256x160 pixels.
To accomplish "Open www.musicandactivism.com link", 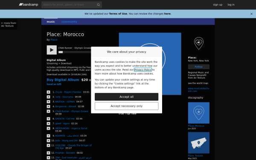I will [198, 90].
